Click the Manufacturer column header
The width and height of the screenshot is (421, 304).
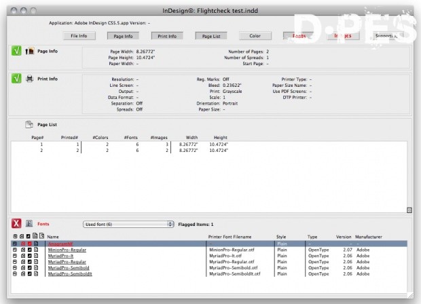coord(369,237)
